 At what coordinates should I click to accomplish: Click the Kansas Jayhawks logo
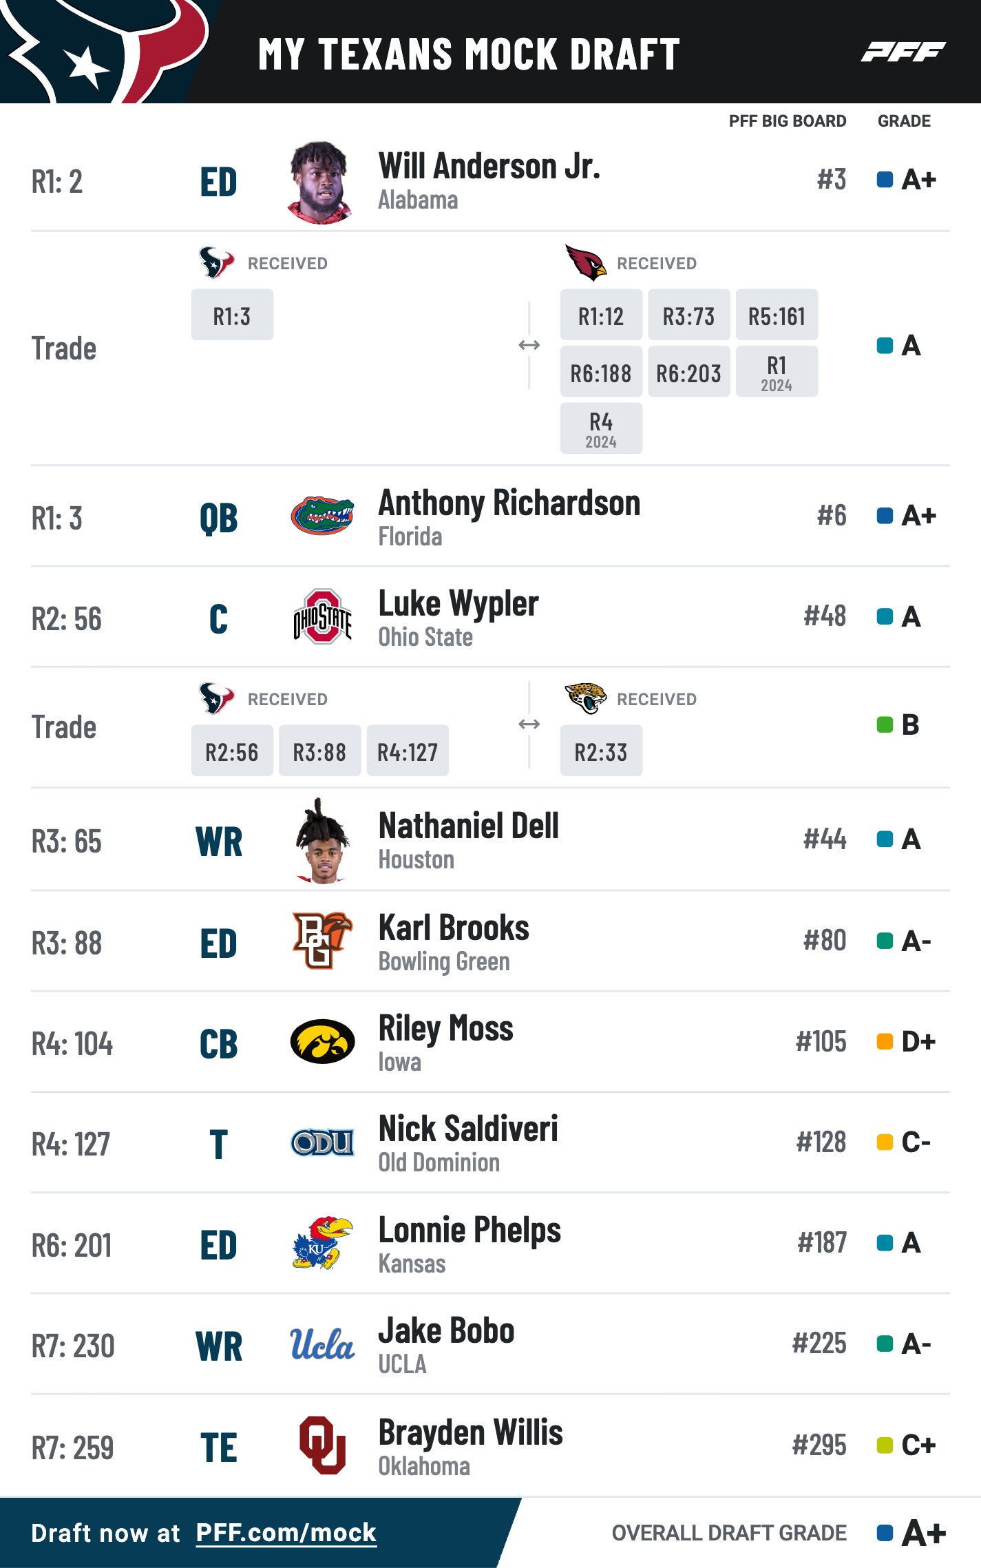pyautogui.click(x=322, y=1242)
